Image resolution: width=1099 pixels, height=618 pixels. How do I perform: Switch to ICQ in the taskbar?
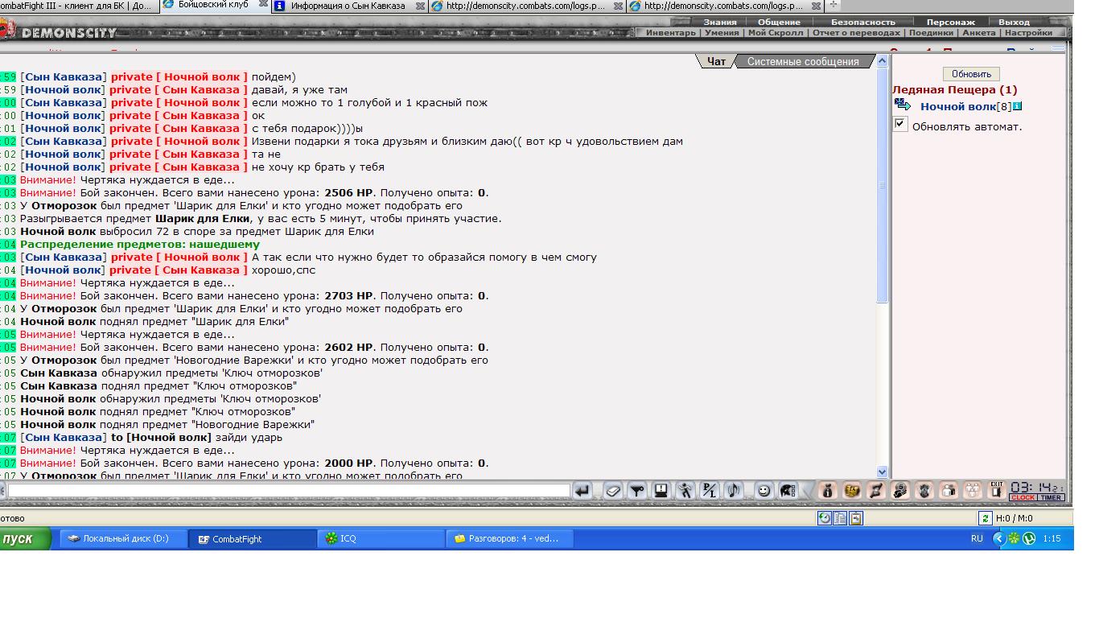pyautogui.click(x=381, y=538)
